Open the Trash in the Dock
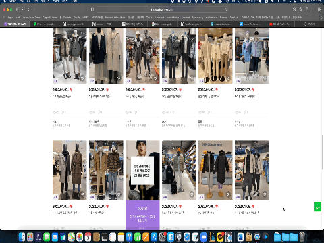Image resolution: width=324 pixels, height=243 pixels. click(302, 237)
